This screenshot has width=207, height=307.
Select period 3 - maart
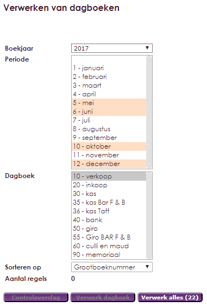(x=109, y=85)
